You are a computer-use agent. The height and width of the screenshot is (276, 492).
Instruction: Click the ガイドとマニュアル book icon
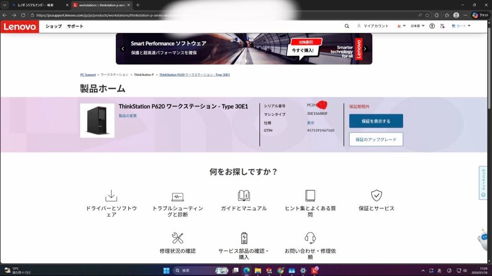pyautogui.click(x=244, y=195)
